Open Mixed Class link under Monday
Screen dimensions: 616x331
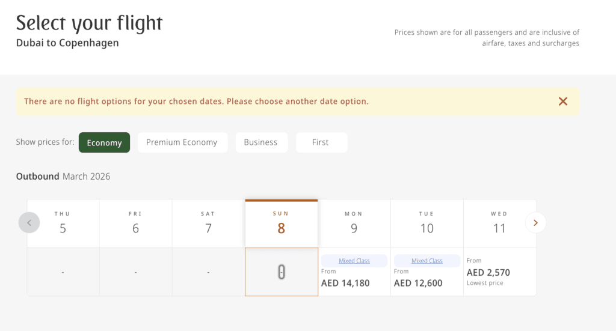[x=354, y=261]
